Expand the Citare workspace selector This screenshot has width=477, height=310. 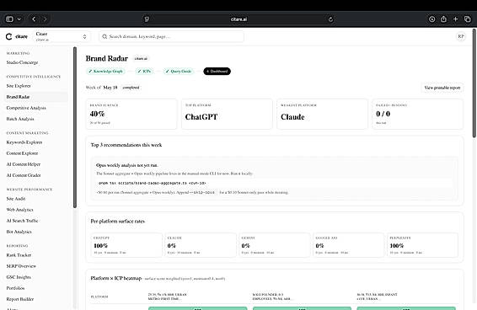(x=62, y=36)
